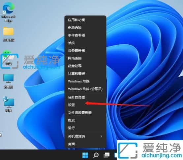The height and width of the screenshot is (160, 183).
Task: Launch Windows 终端 (管理员) entry
Action: 85,89
